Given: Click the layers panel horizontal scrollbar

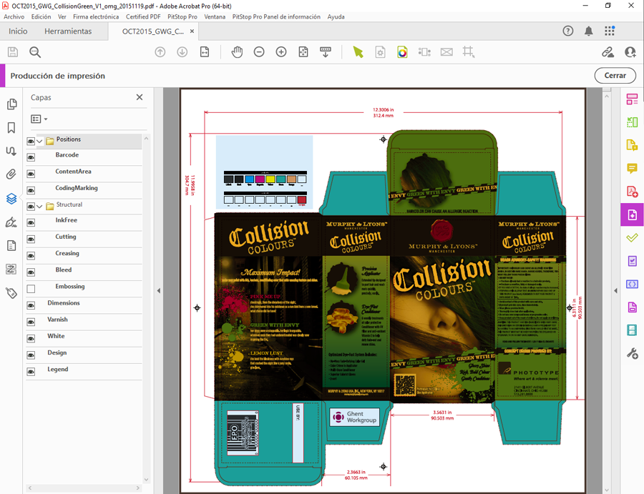Looking at the screenshot, I should point(84,488).
